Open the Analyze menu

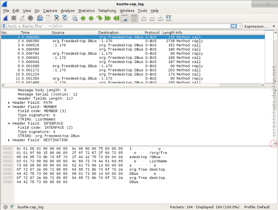coord(67,11)
